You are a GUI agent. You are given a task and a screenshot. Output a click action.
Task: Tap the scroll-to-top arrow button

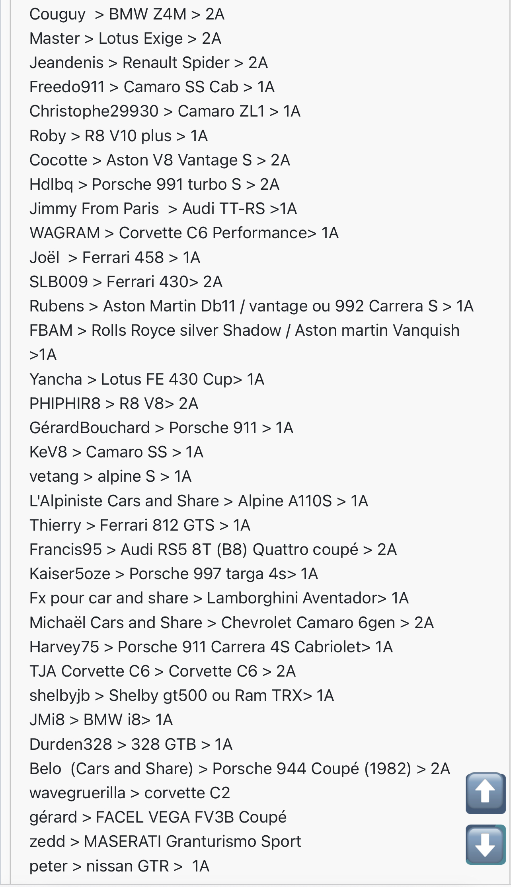point(485,792)
